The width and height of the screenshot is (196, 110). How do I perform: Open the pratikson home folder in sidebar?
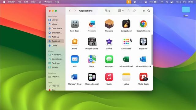click(55, 33)
